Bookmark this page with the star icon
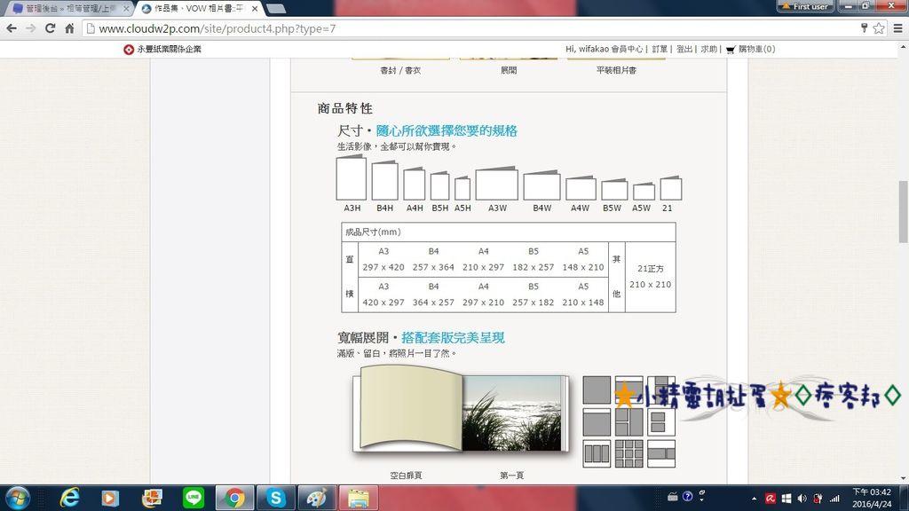This screenshot has height=511, width=909. pos(879,28)
